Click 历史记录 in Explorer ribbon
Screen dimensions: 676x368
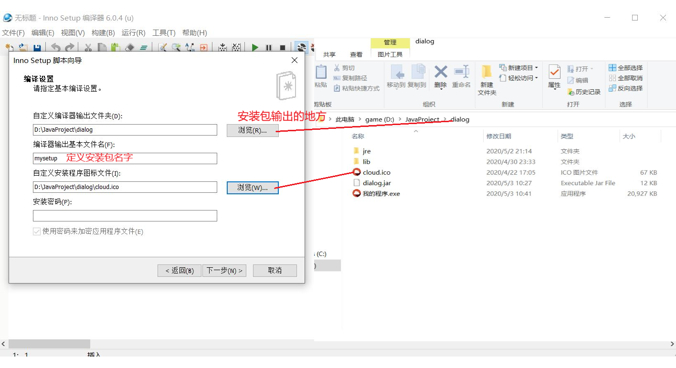tap(584, 92)
